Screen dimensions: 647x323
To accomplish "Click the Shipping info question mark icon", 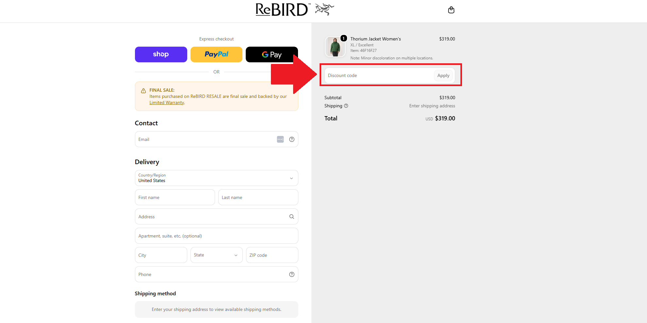I will pyautogui.click(x=346, y=106).
